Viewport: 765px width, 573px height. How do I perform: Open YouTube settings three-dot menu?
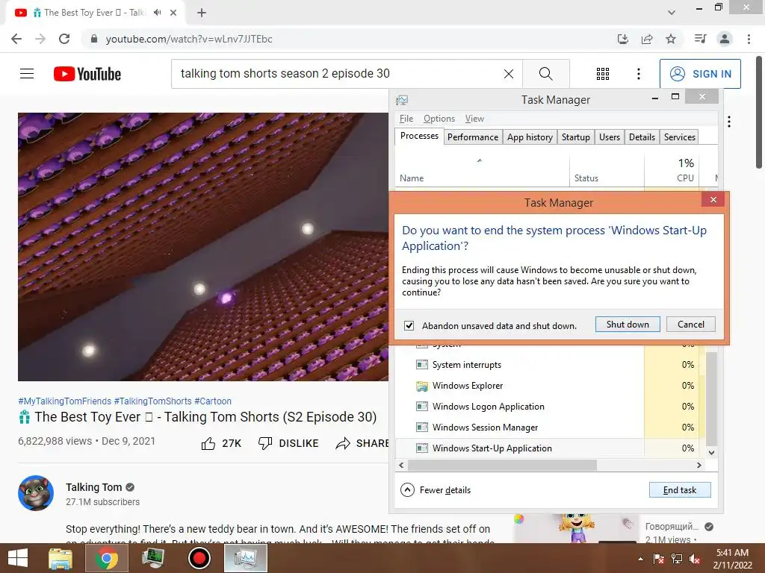click(x=638, y=74)
